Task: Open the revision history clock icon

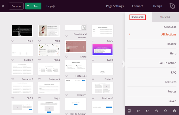Action: (156, 111)
